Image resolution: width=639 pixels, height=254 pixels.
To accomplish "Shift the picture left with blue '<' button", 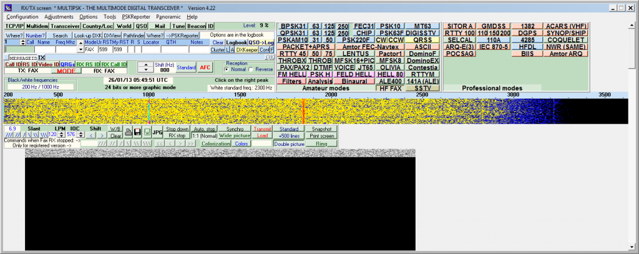I will [91, 135].
